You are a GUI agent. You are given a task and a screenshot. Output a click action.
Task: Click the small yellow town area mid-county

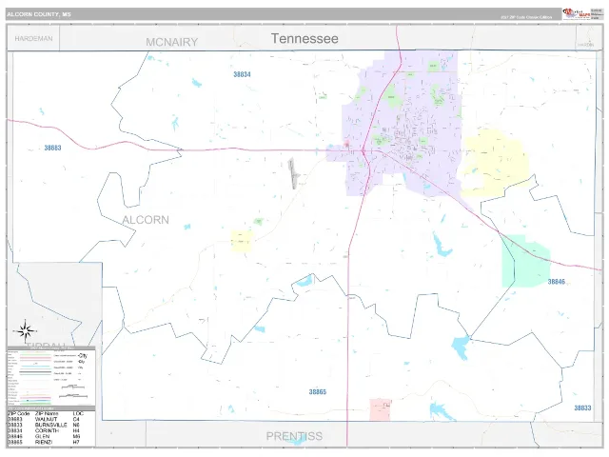coord(242,241)
